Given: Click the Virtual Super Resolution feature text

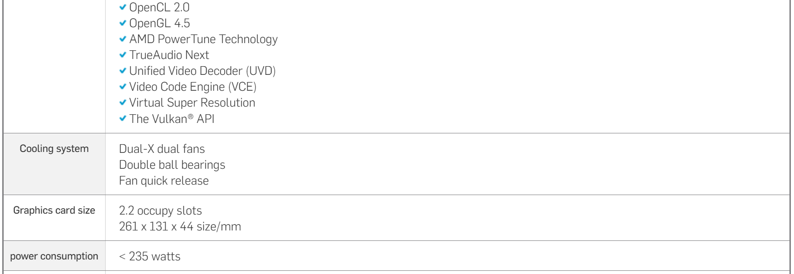Looking at the screenshot, I should (x=192, y=103).
